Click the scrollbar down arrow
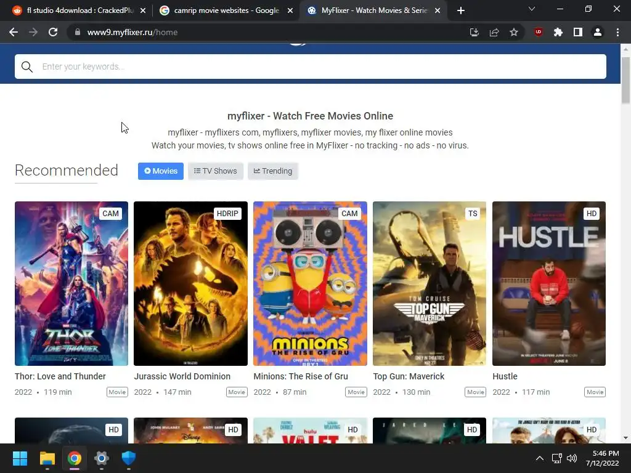Image resolution: width=631 pixels, height=473 pixels. [x=625, y=438]
